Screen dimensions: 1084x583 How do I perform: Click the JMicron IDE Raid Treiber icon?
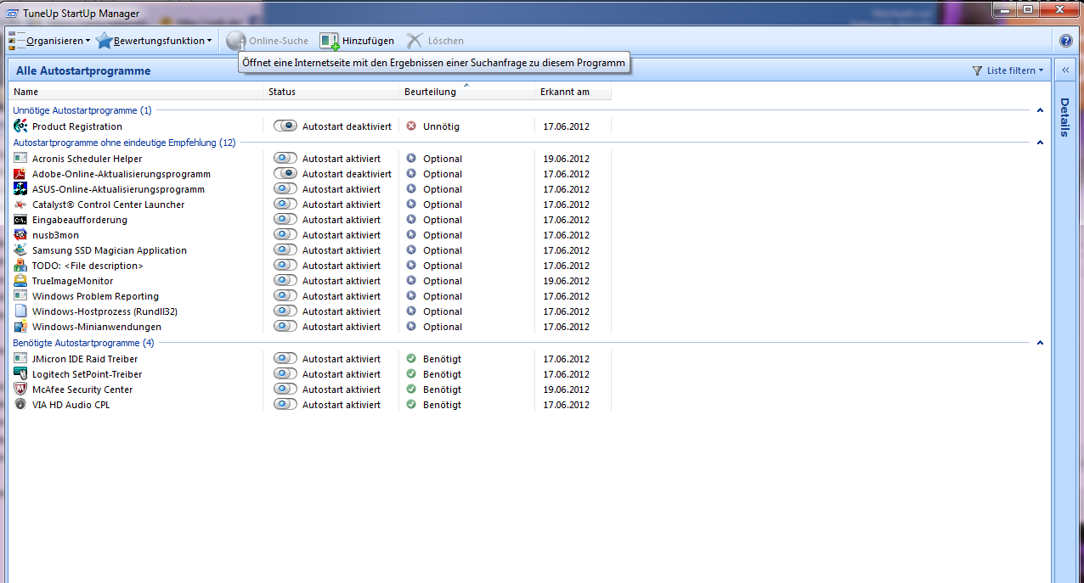[20, 359]
